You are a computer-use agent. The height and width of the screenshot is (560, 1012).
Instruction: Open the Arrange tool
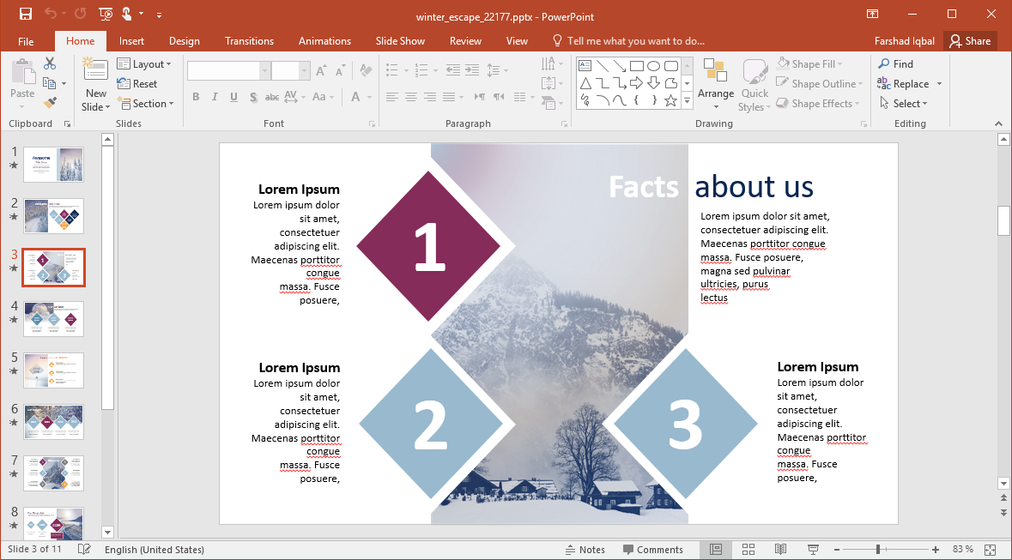(x=715, y=84)
